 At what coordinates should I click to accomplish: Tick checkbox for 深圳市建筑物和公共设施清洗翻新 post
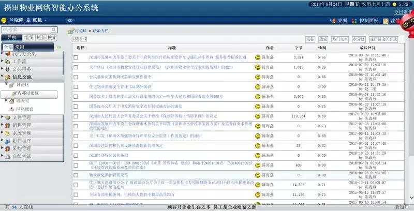(x=76, y=146)
